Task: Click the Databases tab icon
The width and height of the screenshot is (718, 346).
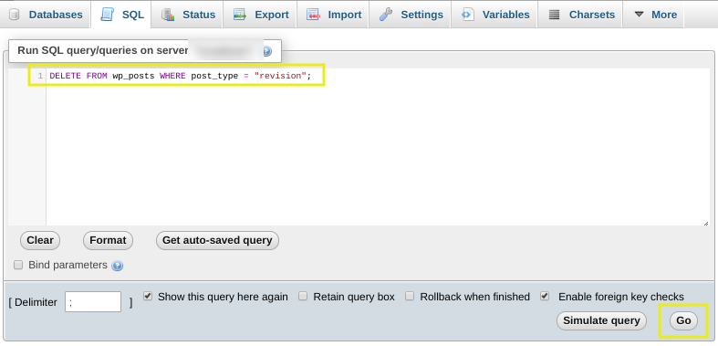Action: [x=15, y=15]
